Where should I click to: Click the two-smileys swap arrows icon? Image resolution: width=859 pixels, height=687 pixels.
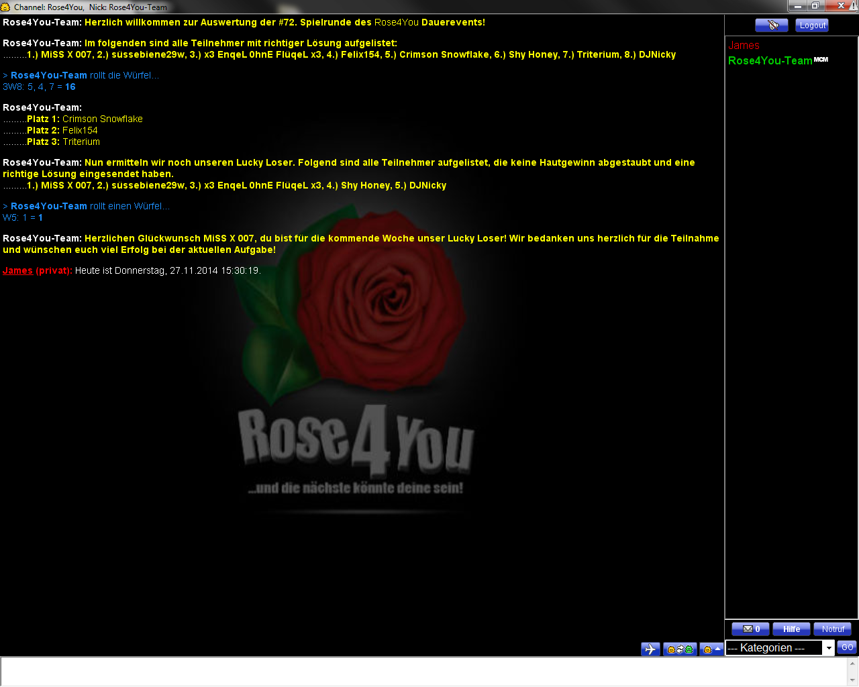pyautogui.click(x=680, y=649)
